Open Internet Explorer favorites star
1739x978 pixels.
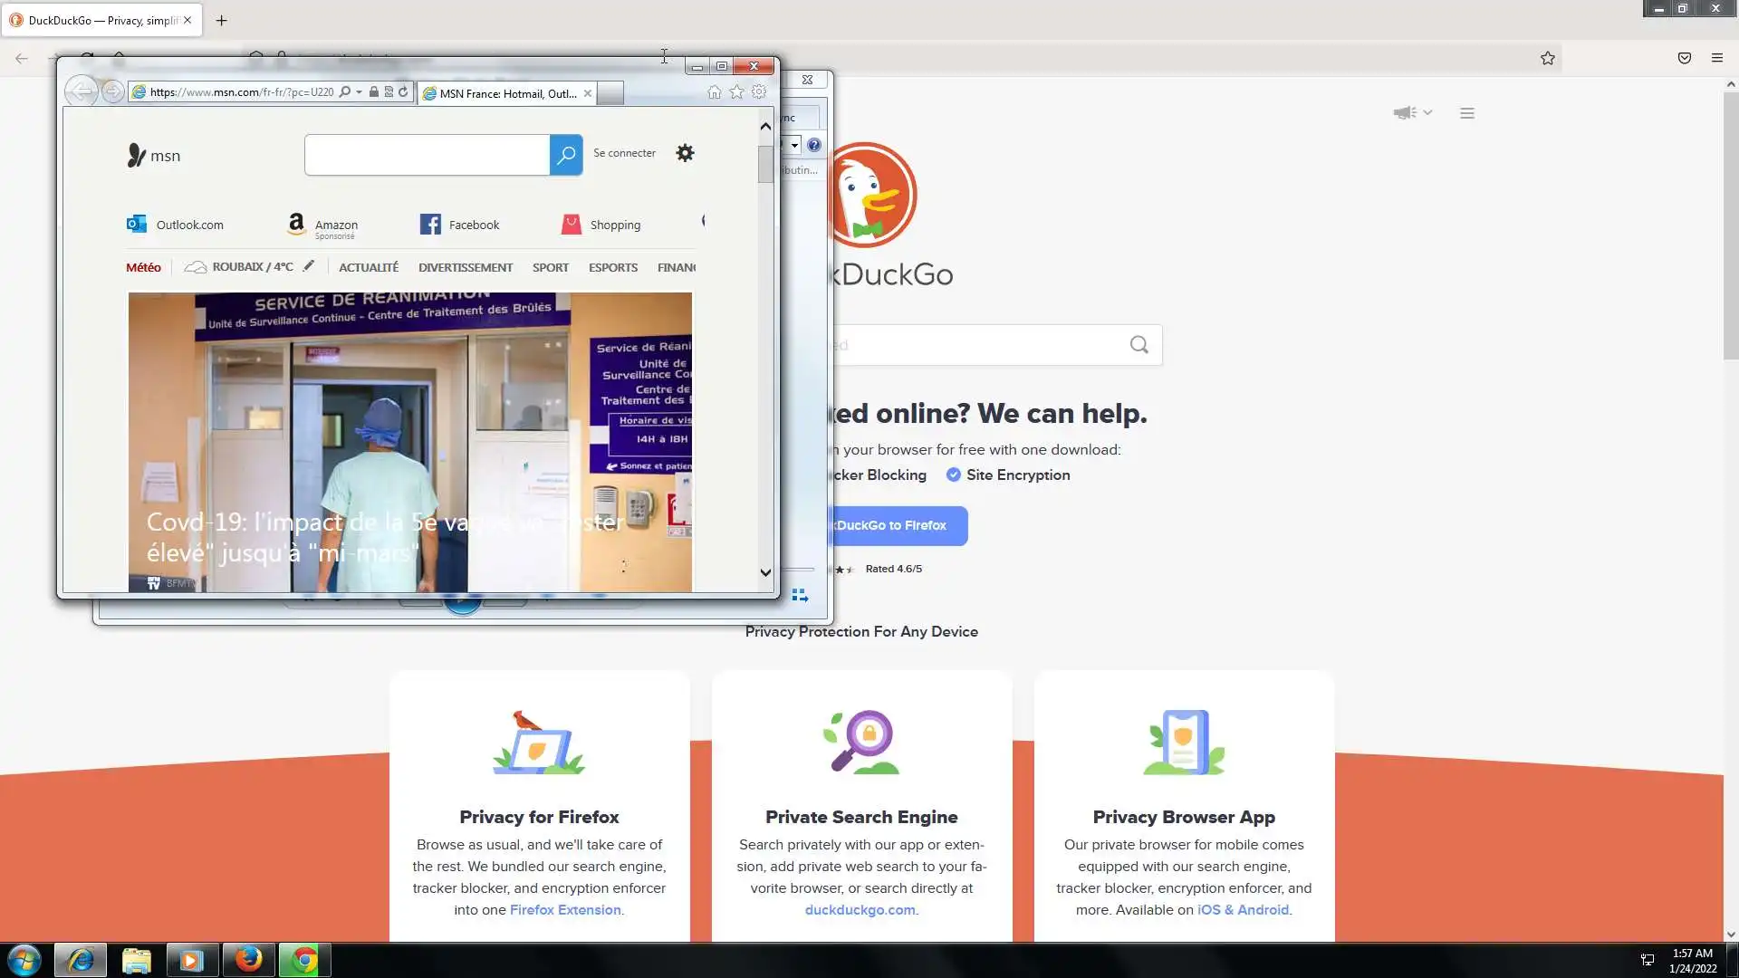coord(736,92)
